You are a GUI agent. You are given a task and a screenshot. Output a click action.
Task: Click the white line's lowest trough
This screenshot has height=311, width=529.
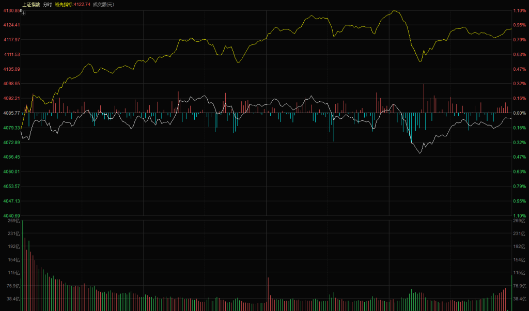click(420, 153)
